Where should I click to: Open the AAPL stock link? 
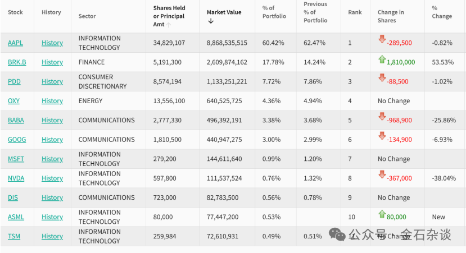tap(15, 43)
